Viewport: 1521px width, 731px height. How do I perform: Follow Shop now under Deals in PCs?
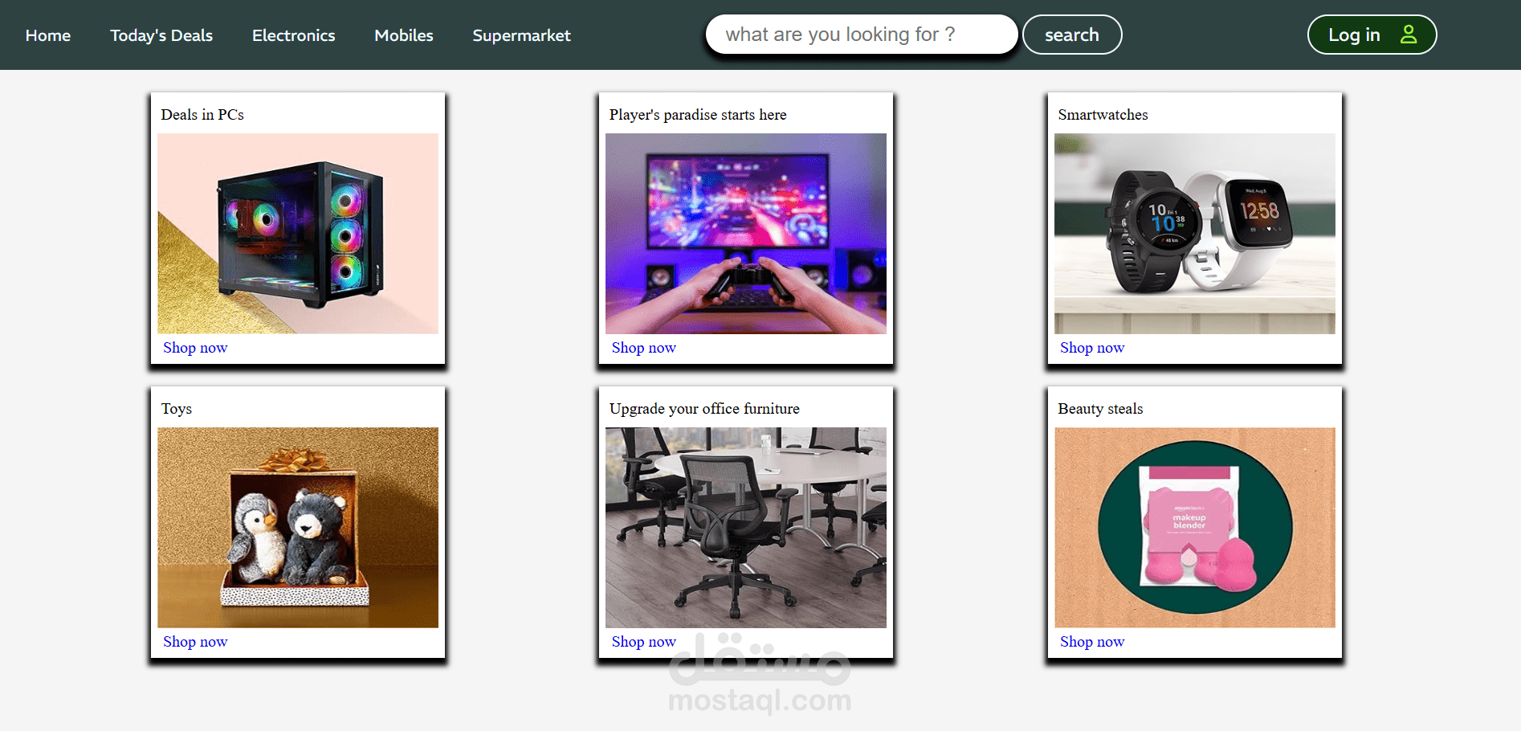click(195, 348)
